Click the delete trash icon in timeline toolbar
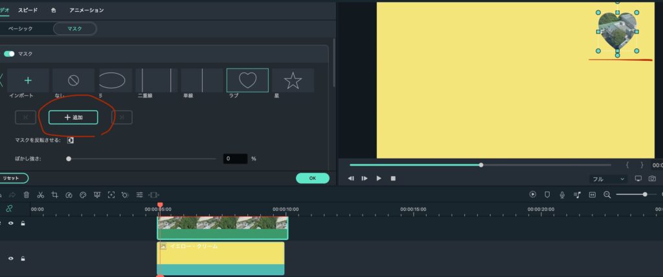This screenshot has height=277, width=663. (x=26, y=194)
